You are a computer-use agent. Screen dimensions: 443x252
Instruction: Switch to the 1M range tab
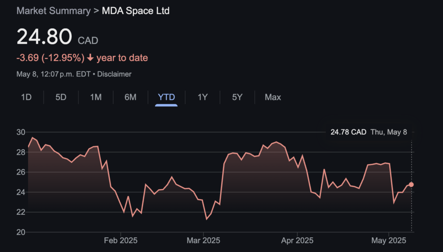click(x=96, y=97)
